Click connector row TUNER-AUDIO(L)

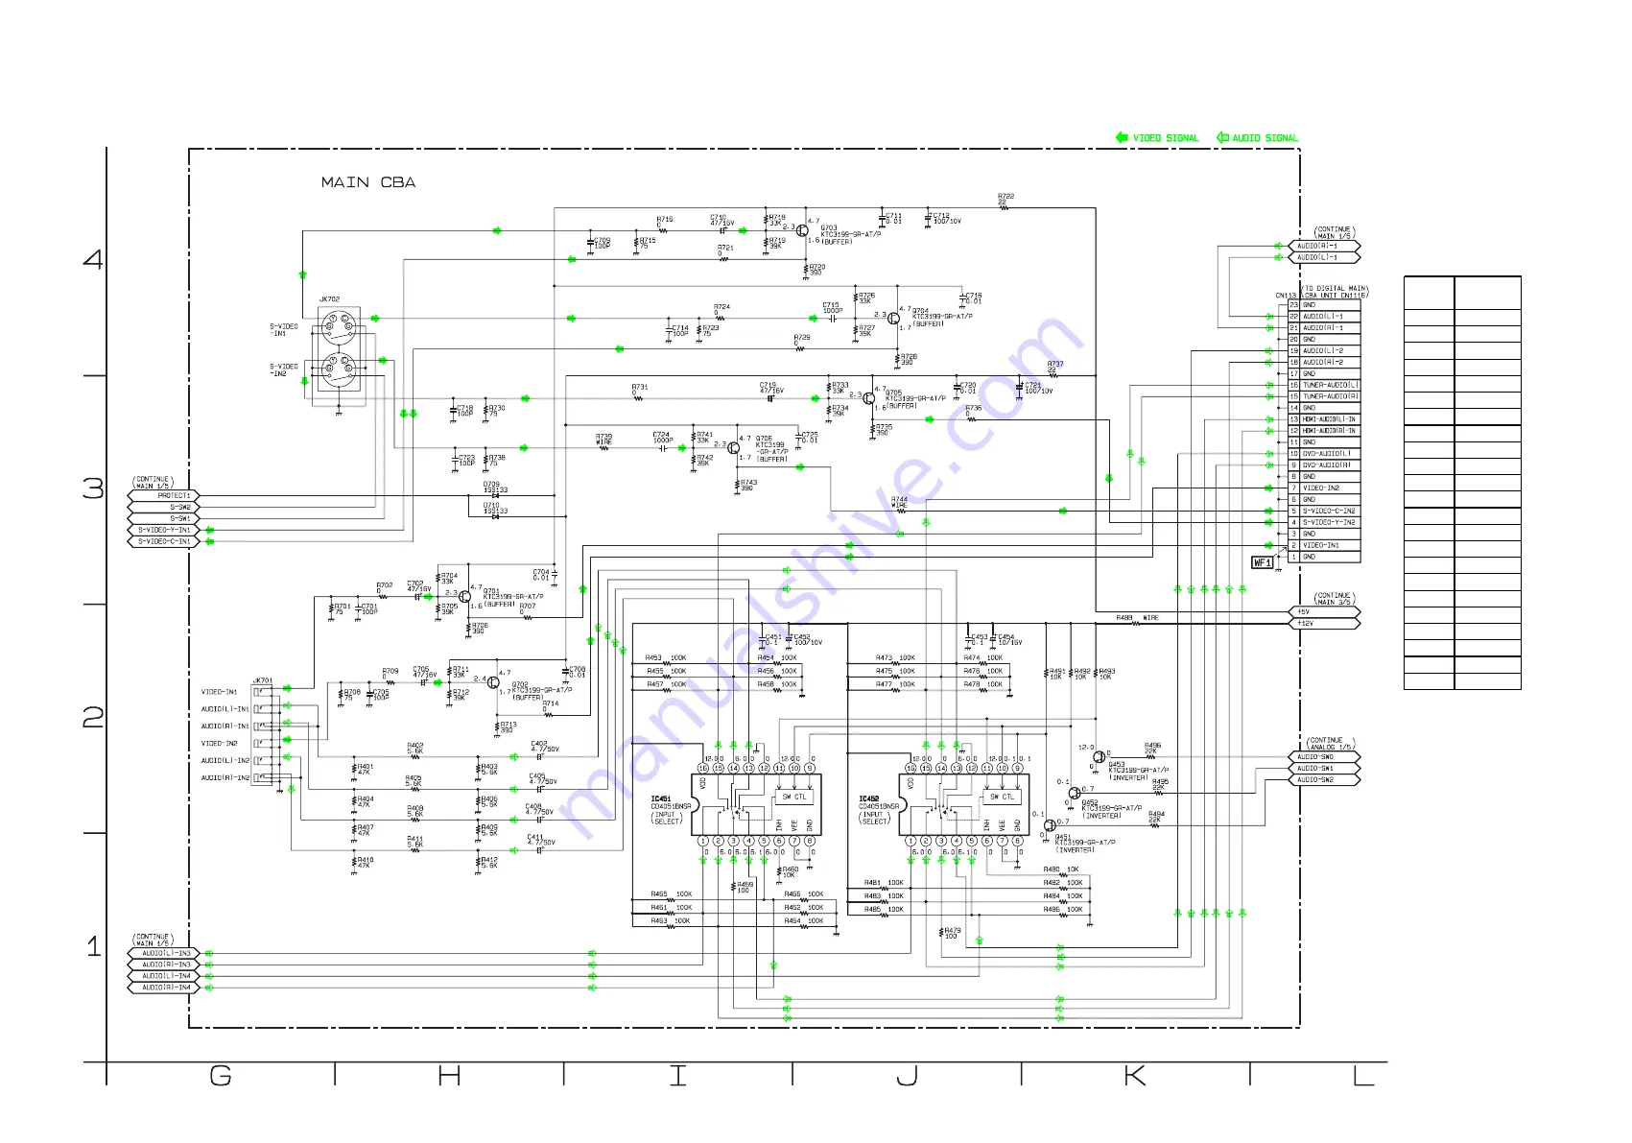tap(1324, 385)
